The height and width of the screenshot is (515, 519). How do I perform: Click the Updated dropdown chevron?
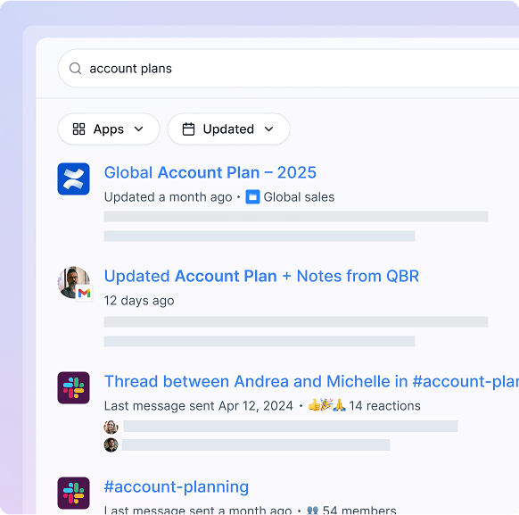click(269, 129)
